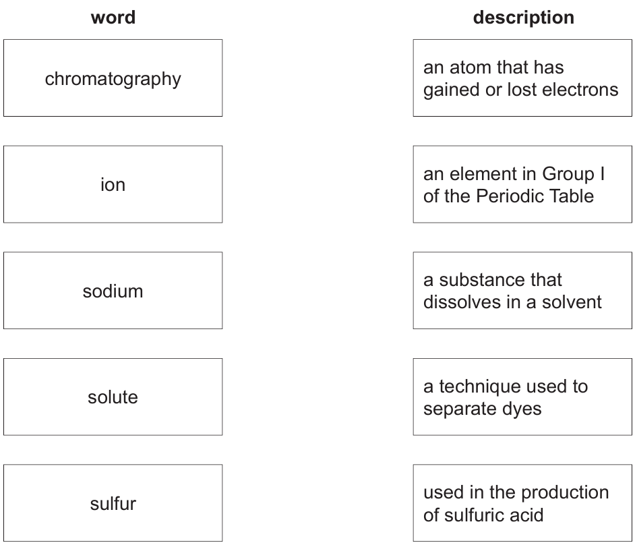This screenshot has width=635, height=545.
Task: Click the 'solute' label text
Action: 113,397
